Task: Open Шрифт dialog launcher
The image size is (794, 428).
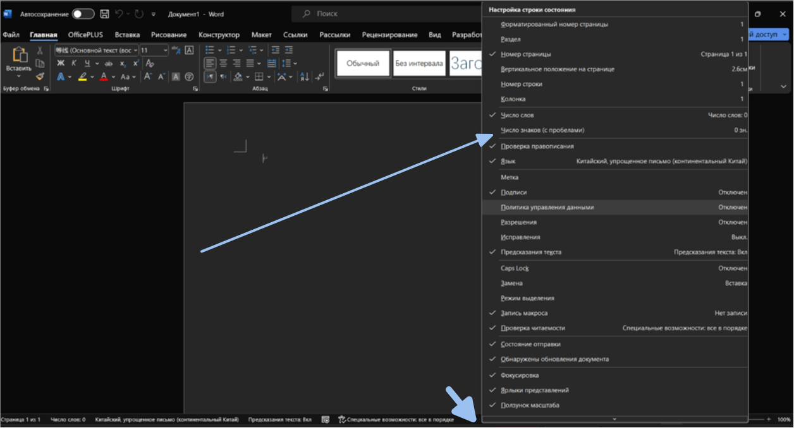Action: tap(195, 89)
